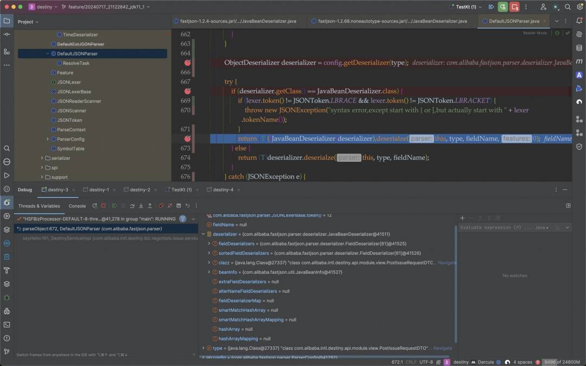Click the Mute Breakpoints icon
Image resolution: width=586 pixels, height=366 pixels.
pos(170,206)
